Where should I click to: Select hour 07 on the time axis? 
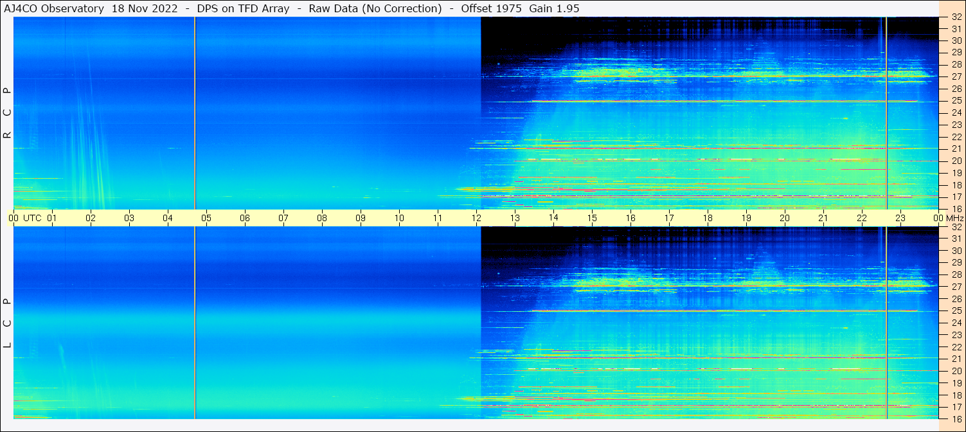[283, 218]
